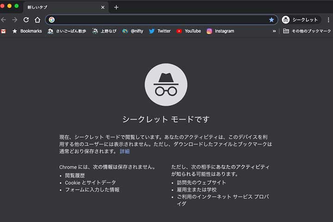333x222 pixels.
Task: Open the シークレット incognito profile button
Action: [301, 20]
